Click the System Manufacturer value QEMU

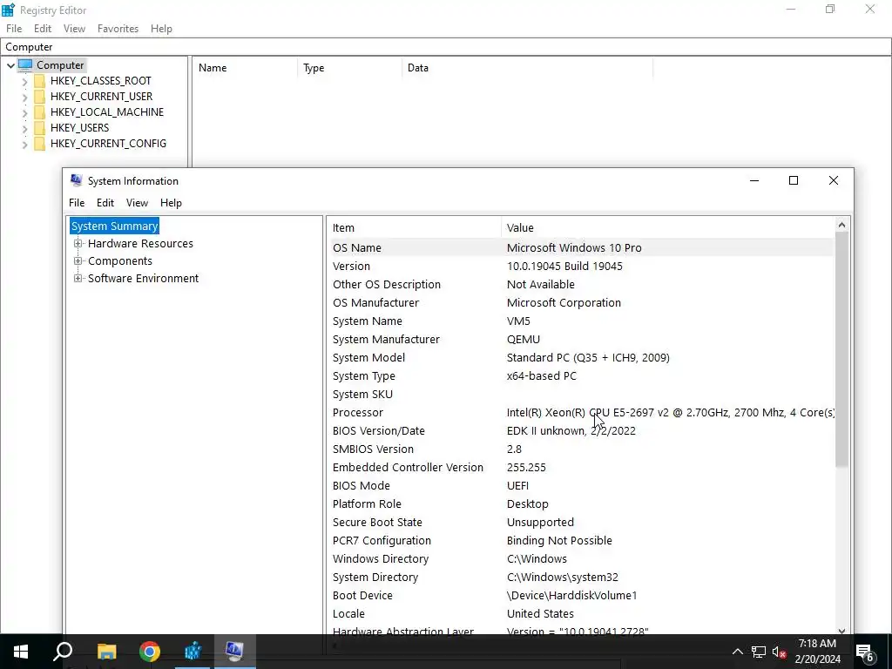tap(524, 339)
